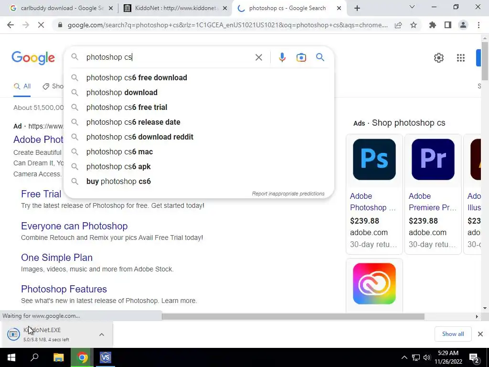Click the Adobe Premiere Pr product thumbnail

pyautogui.click(x=433, y=160)
